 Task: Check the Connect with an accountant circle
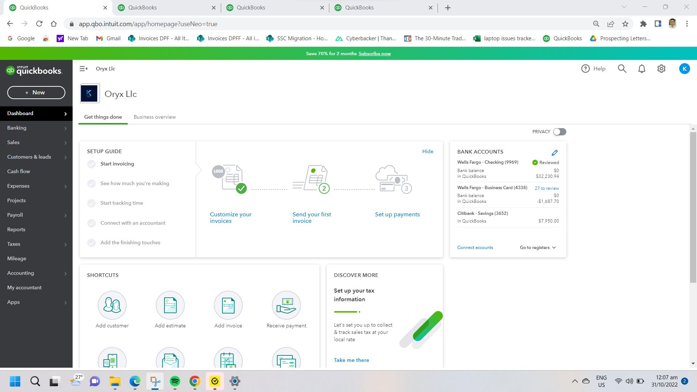(91, 223)
